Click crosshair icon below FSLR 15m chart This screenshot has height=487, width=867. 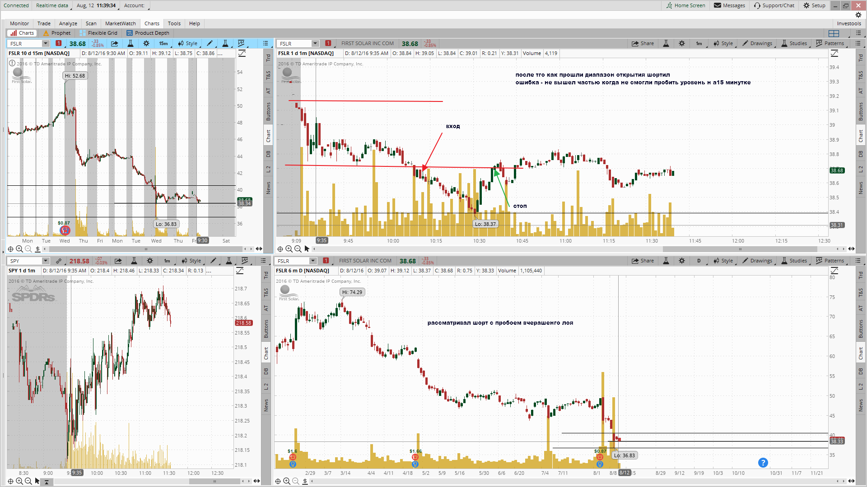point(10,249)
